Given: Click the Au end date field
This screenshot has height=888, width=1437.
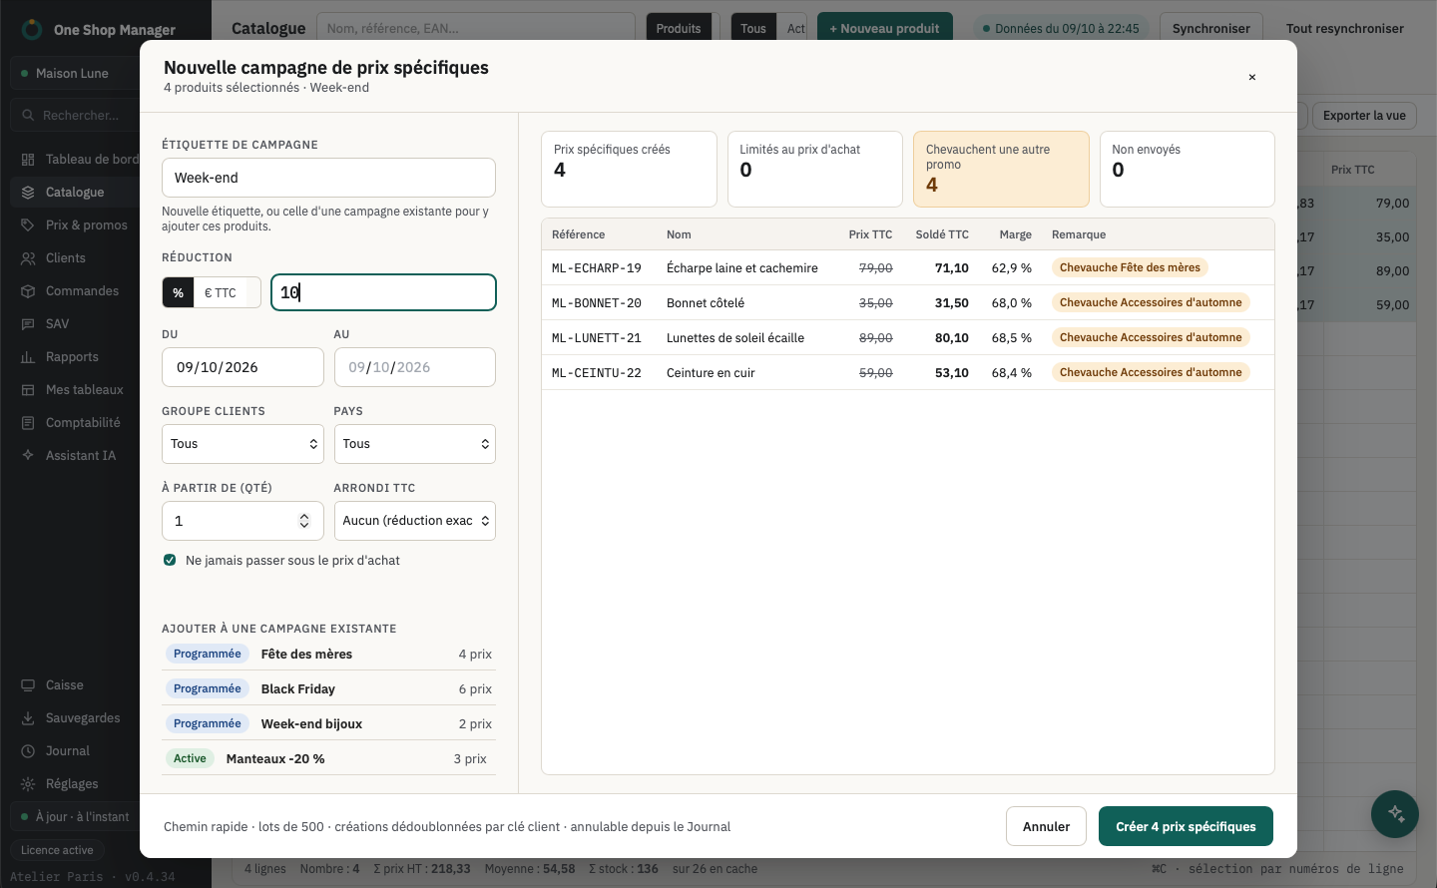Looking at the screenshot, I should coord(415,367).
